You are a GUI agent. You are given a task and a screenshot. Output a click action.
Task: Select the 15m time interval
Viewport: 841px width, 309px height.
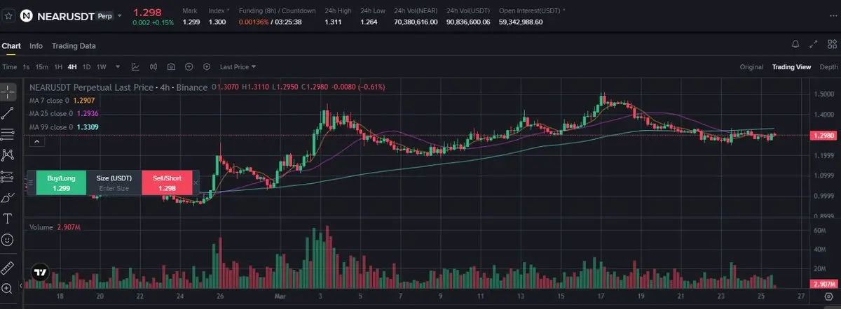41,67
